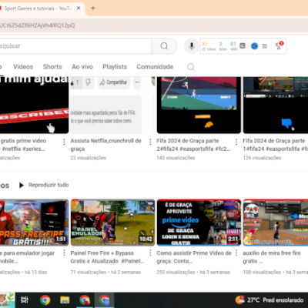Open the trophy icon with red badge
Screen dimensions: 308x308
click(279, 45)
